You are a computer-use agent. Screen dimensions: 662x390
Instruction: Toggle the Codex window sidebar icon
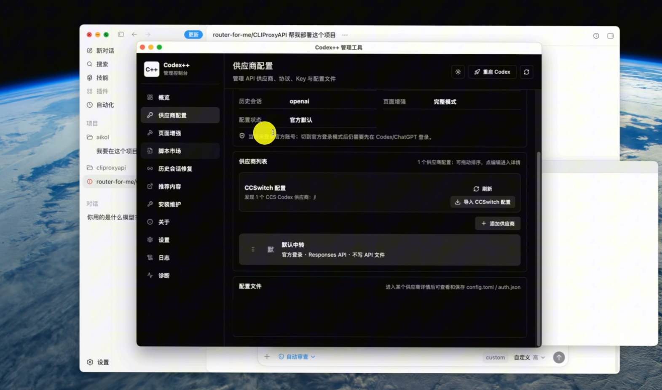point(121,34)
